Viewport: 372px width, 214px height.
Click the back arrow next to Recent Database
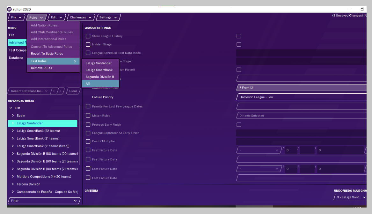pyautogui.click(x=54, y=91)
